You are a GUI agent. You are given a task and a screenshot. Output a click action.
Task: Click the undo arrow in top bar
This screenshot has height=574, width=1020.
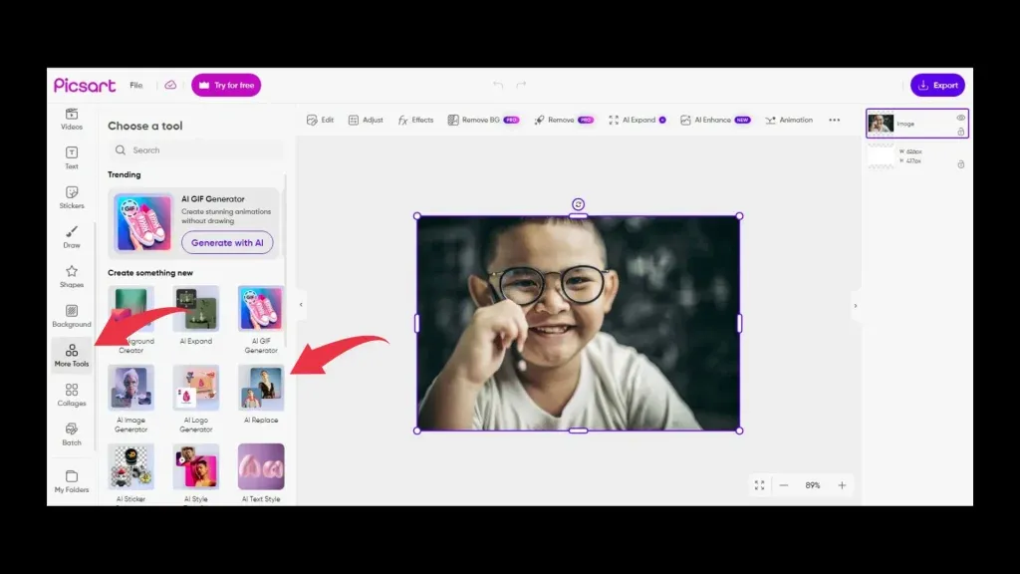(x=498, y=85)
